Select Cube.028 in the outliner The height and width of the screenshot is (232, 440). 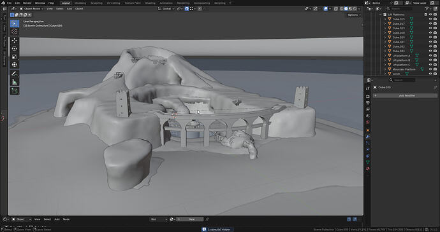pos(399,33)
